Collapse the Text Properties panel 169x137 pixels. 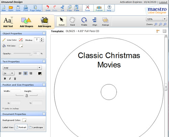click(44, 61)
